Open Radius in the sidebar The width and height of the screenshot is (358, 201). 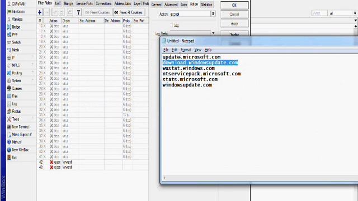(x=14, y=112)
